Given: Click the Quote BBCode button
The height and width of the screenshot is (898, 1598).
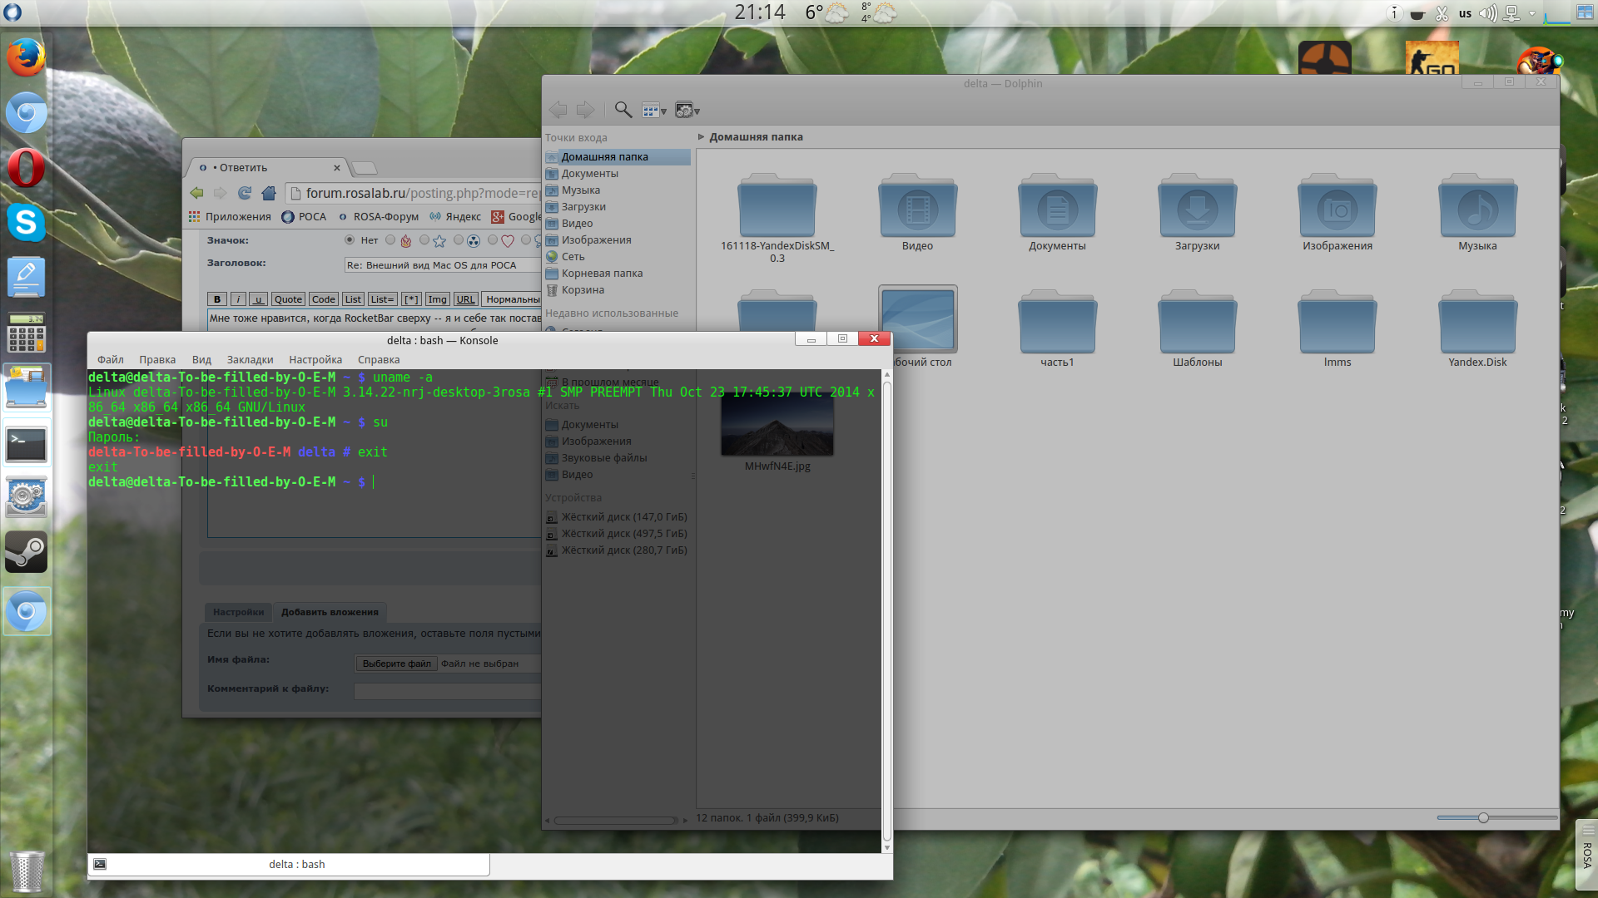Looking at the screenshot, I should [x=288, y=299].
